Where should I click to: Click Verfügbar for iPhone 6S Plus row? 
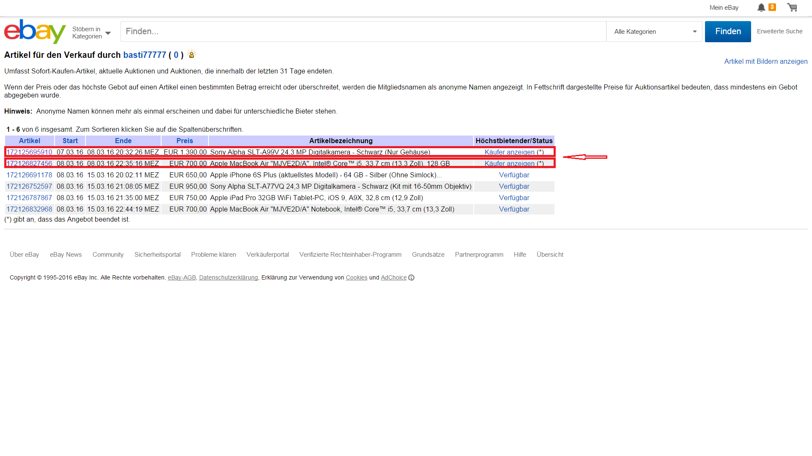pos(514,175)
